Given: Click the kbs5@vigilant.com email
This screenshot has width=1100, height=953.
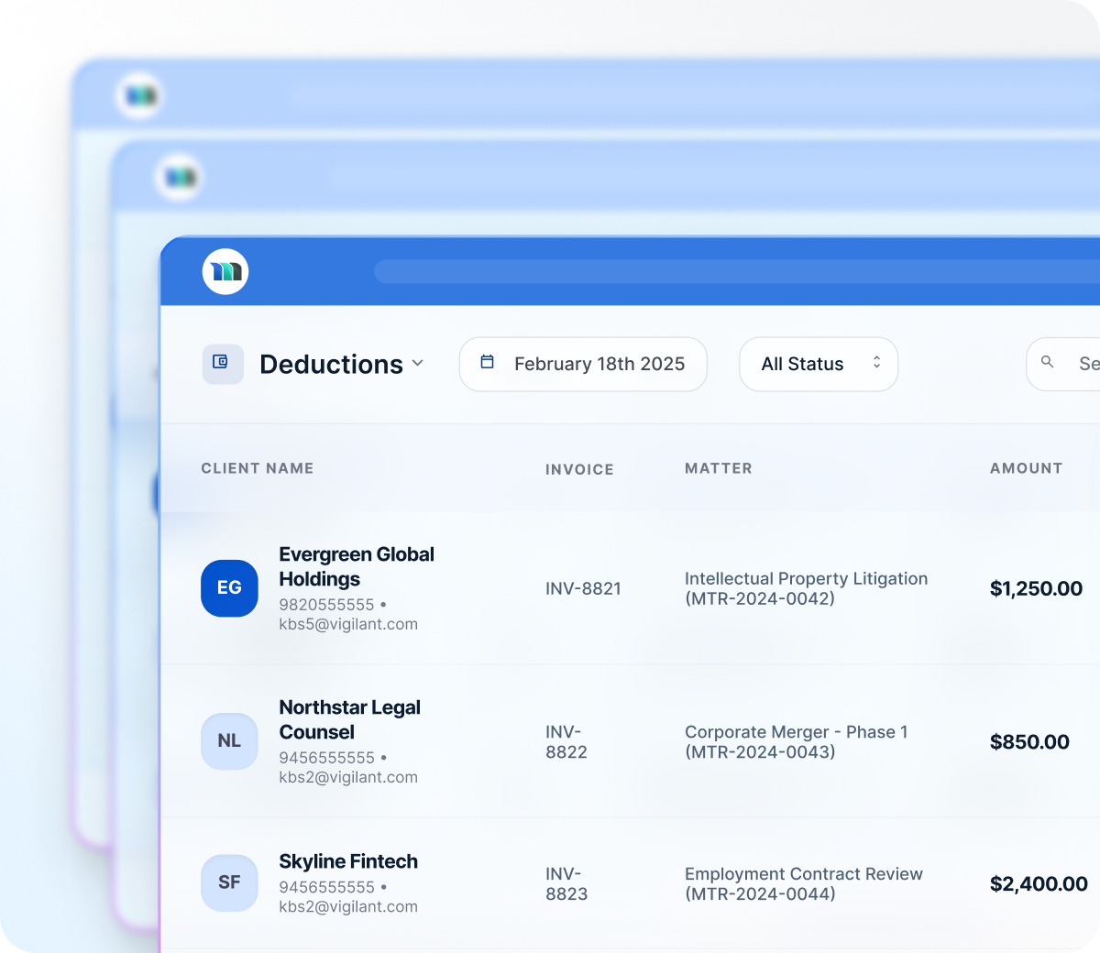Looking at the screenshot, I should (x=348, y=624).
